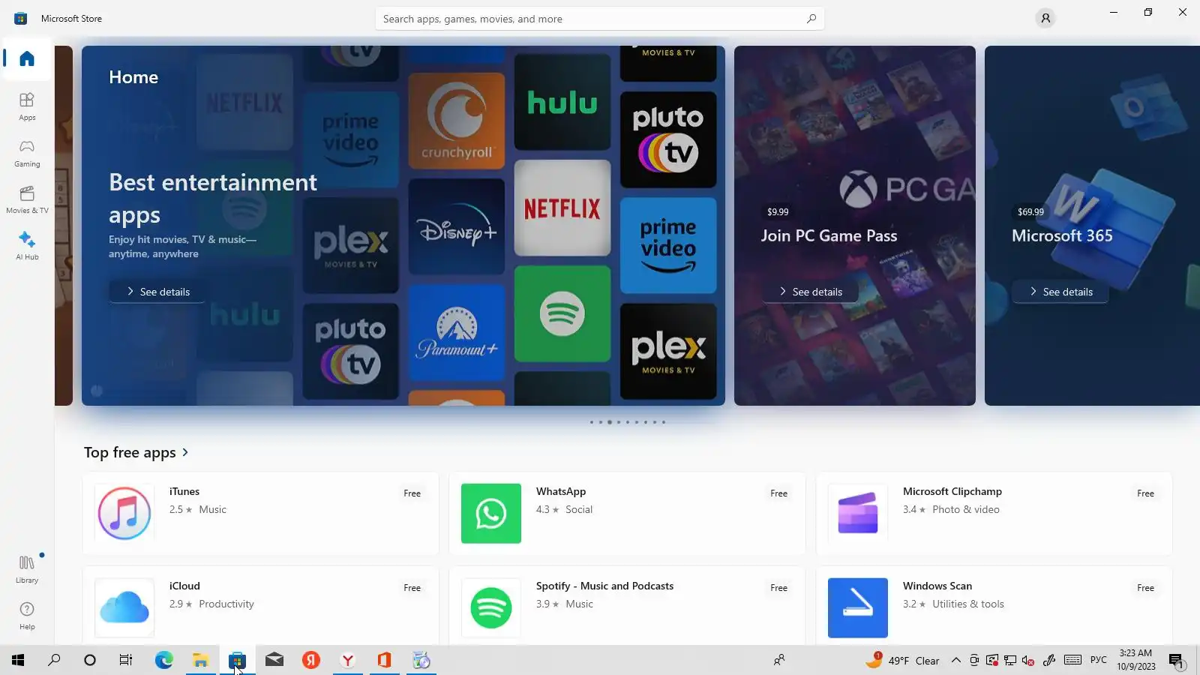Launch Office from the taskbar
The width and height of the screenshot is (1200, 675).
tap(385, 660)
